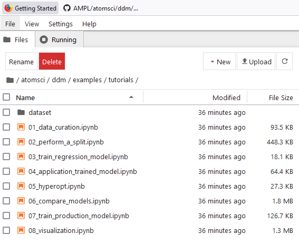Open the Settings menu

tap(61, 24)
